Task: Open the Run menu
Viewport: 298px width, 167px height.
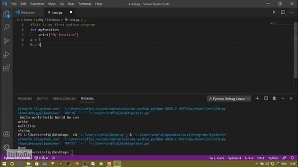Action: tap(71, 4)
